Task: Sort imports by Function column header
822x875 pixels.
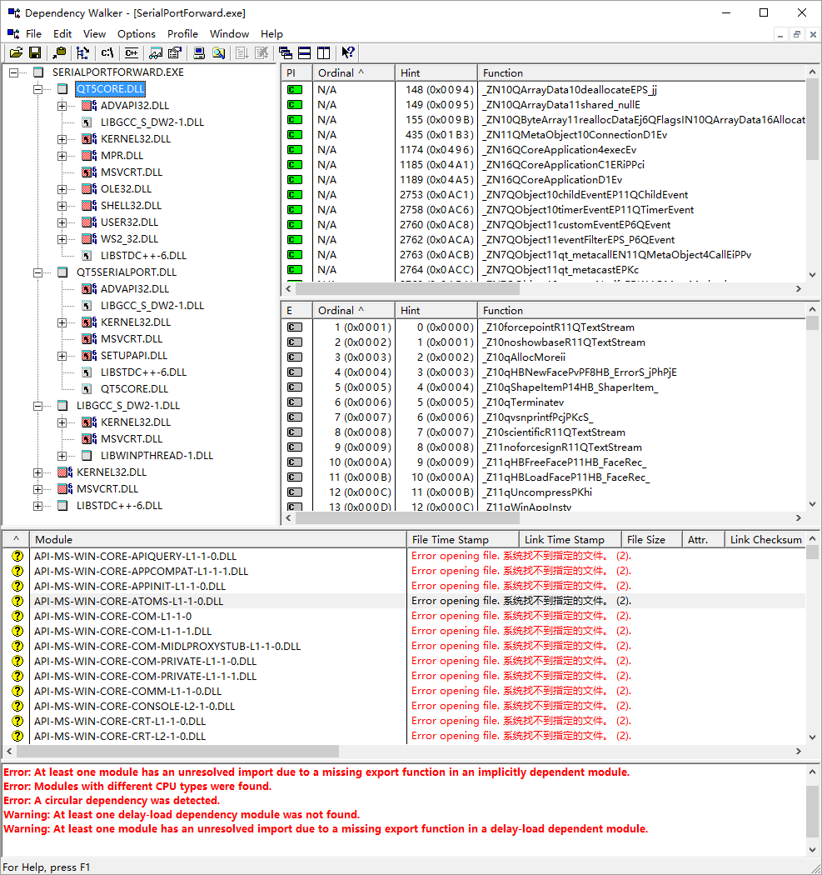Action: [641, 73]
